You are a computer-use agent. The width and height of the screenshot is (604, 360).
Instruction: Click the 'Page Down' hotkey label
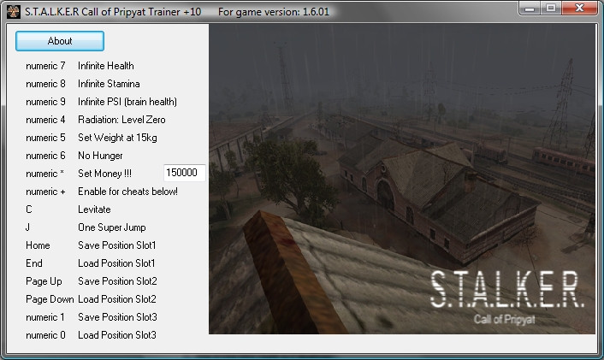pyautogui.click(x=50, y=299)
